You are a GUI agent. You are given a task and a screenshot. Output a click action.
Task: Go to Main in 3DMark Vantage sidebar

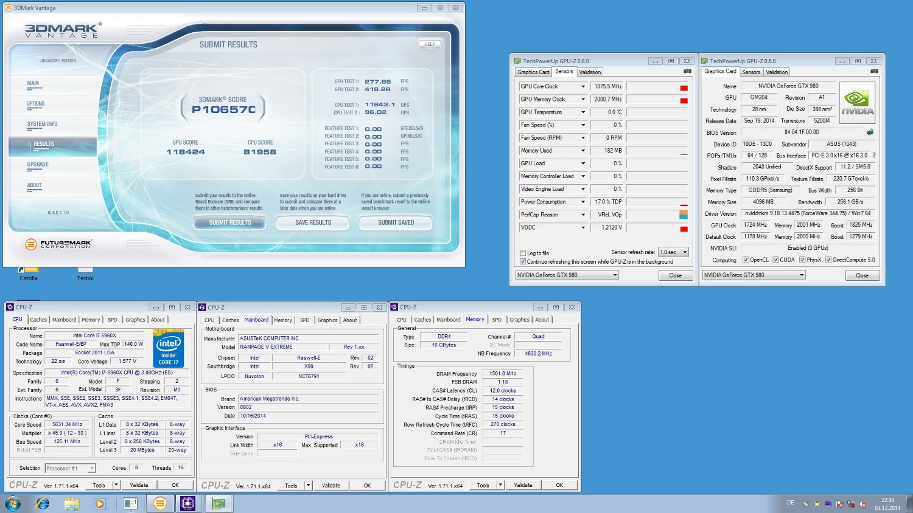pos(33,83)
